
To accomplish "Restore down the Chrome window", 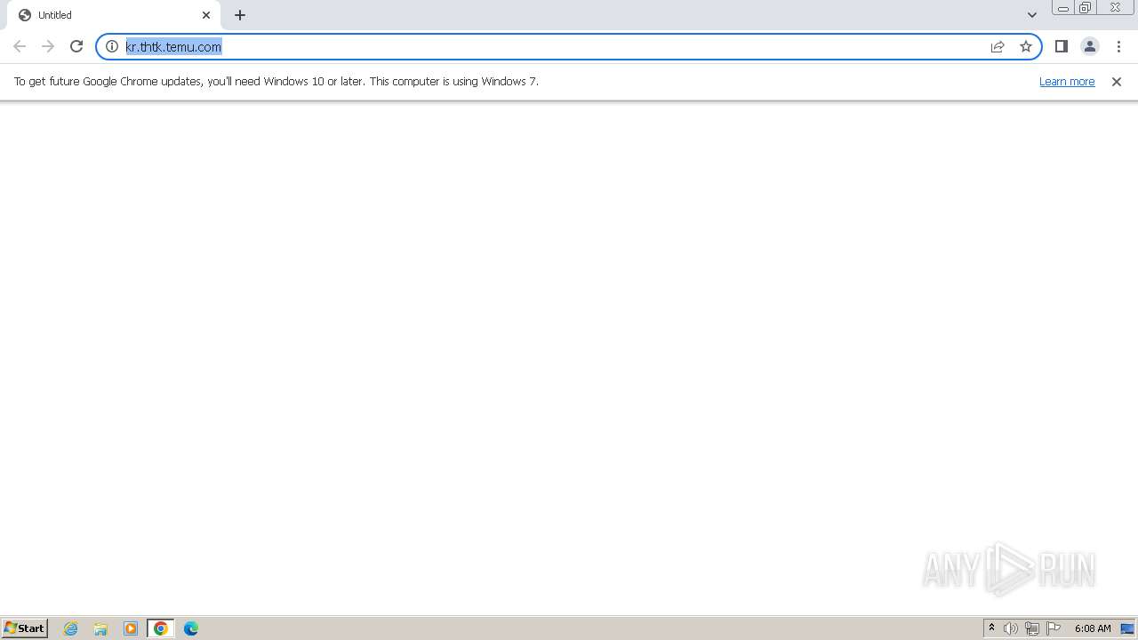I will pyautogui.click(x=1086, y=8).
